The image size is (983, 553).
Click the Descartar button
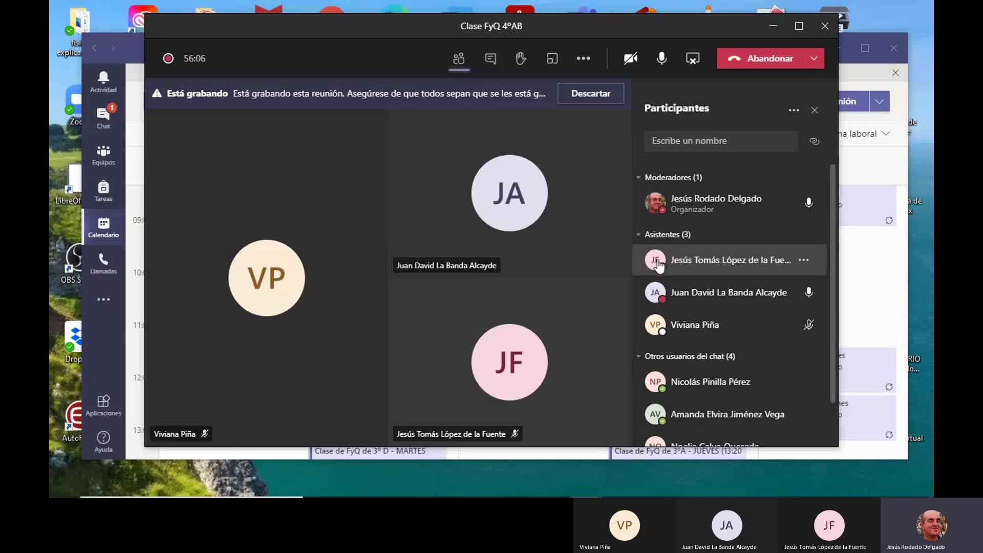590,94
